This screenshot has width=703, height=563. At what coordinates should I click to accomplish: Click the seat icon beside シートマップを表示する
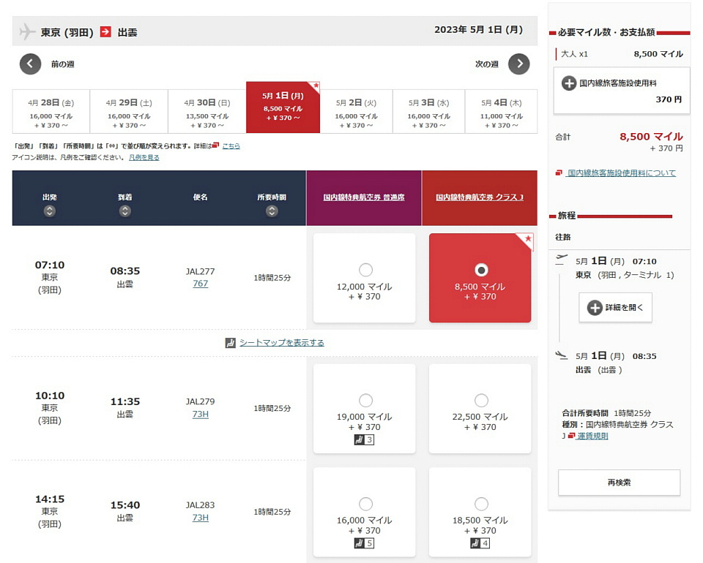click(231, 343)
